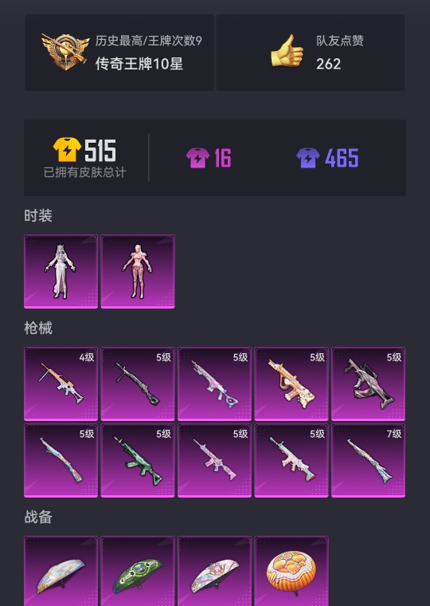Image resolution: width=430 pixels, height=606 pixels.
Task: Click the yellow shirt total skins icon
Action: [x=67, y=149]
